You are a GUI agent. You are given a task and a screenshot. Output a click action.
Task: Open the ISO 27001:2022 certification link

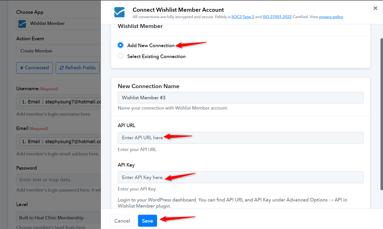(277, 17)
